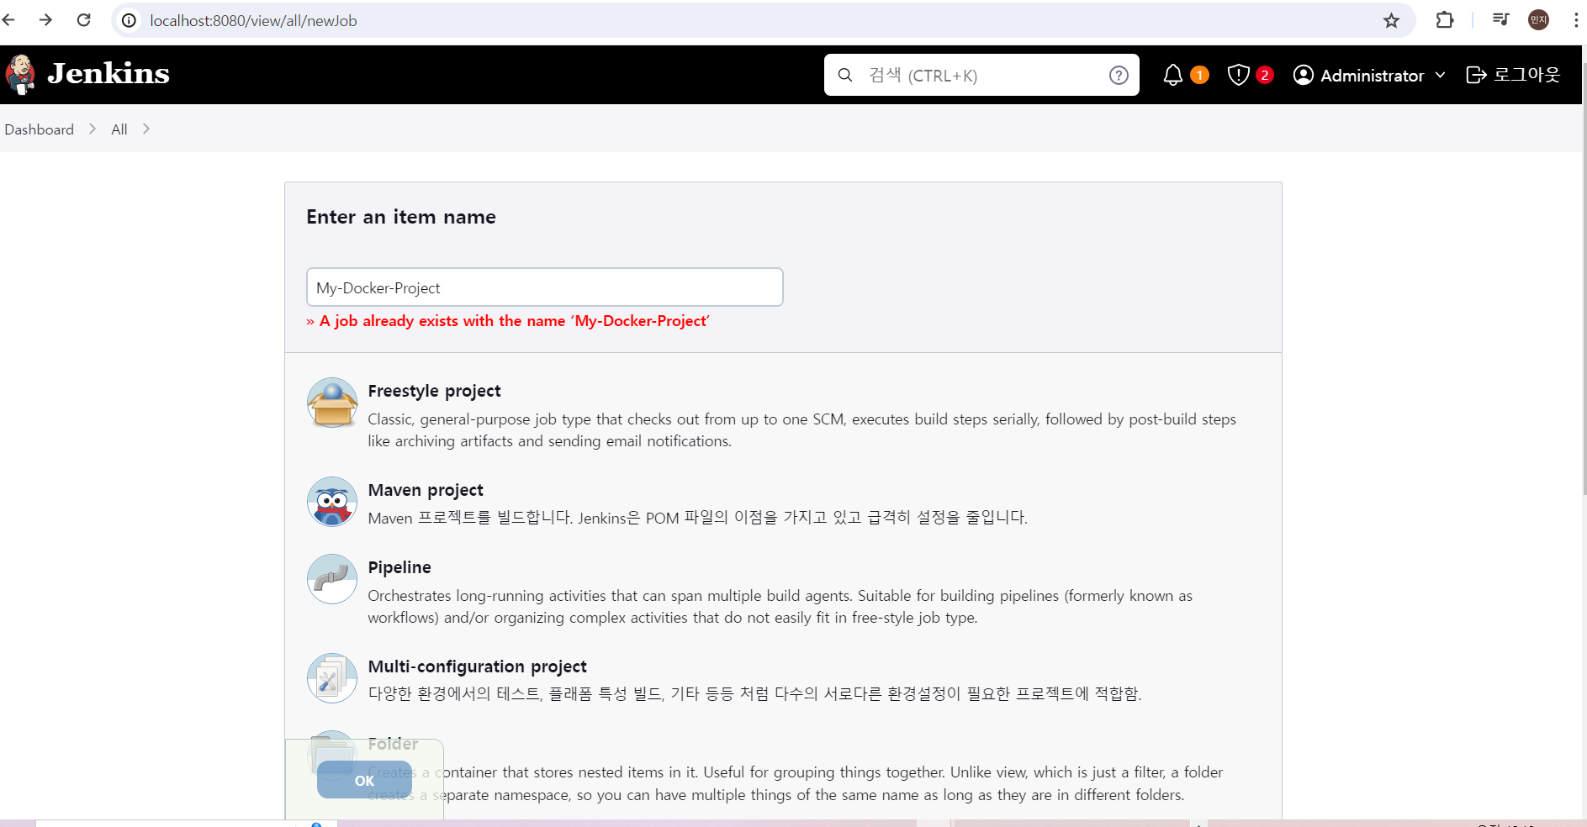Expand the chevron after All breadcrumb
1587x827 pixels.
pos(146,129)
